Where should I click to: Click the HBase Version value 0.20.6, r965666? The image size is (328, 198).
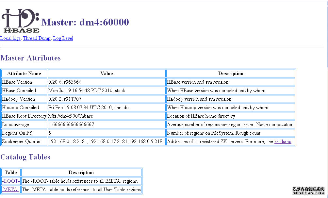[65, 82]
